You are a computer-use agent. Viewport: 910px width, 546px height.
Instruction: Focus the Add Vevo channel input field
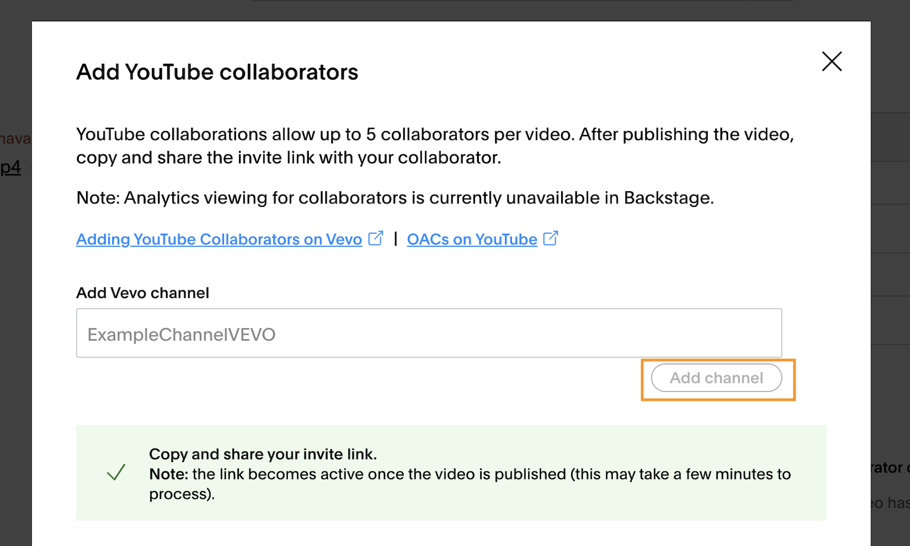point(429,333)
